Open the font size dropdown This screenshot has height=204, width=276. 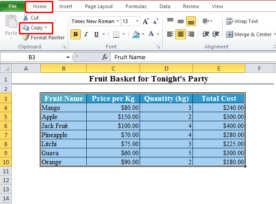coord(137,21)
